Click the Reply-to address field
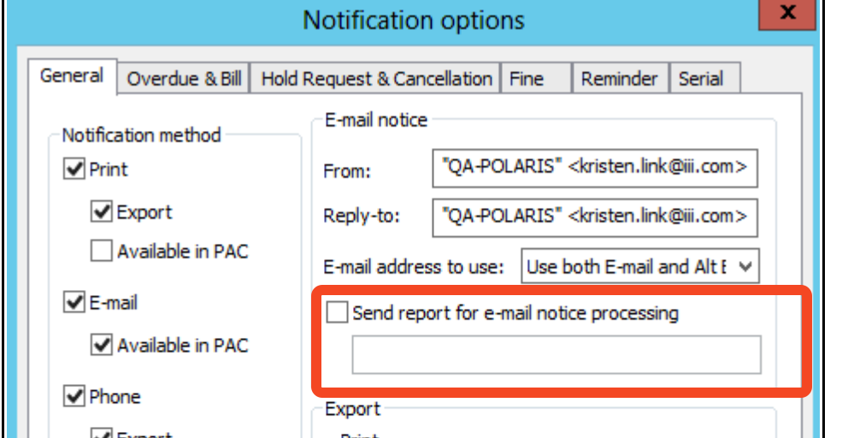This screenshot has height=438, width=848. tap(595, 214)
